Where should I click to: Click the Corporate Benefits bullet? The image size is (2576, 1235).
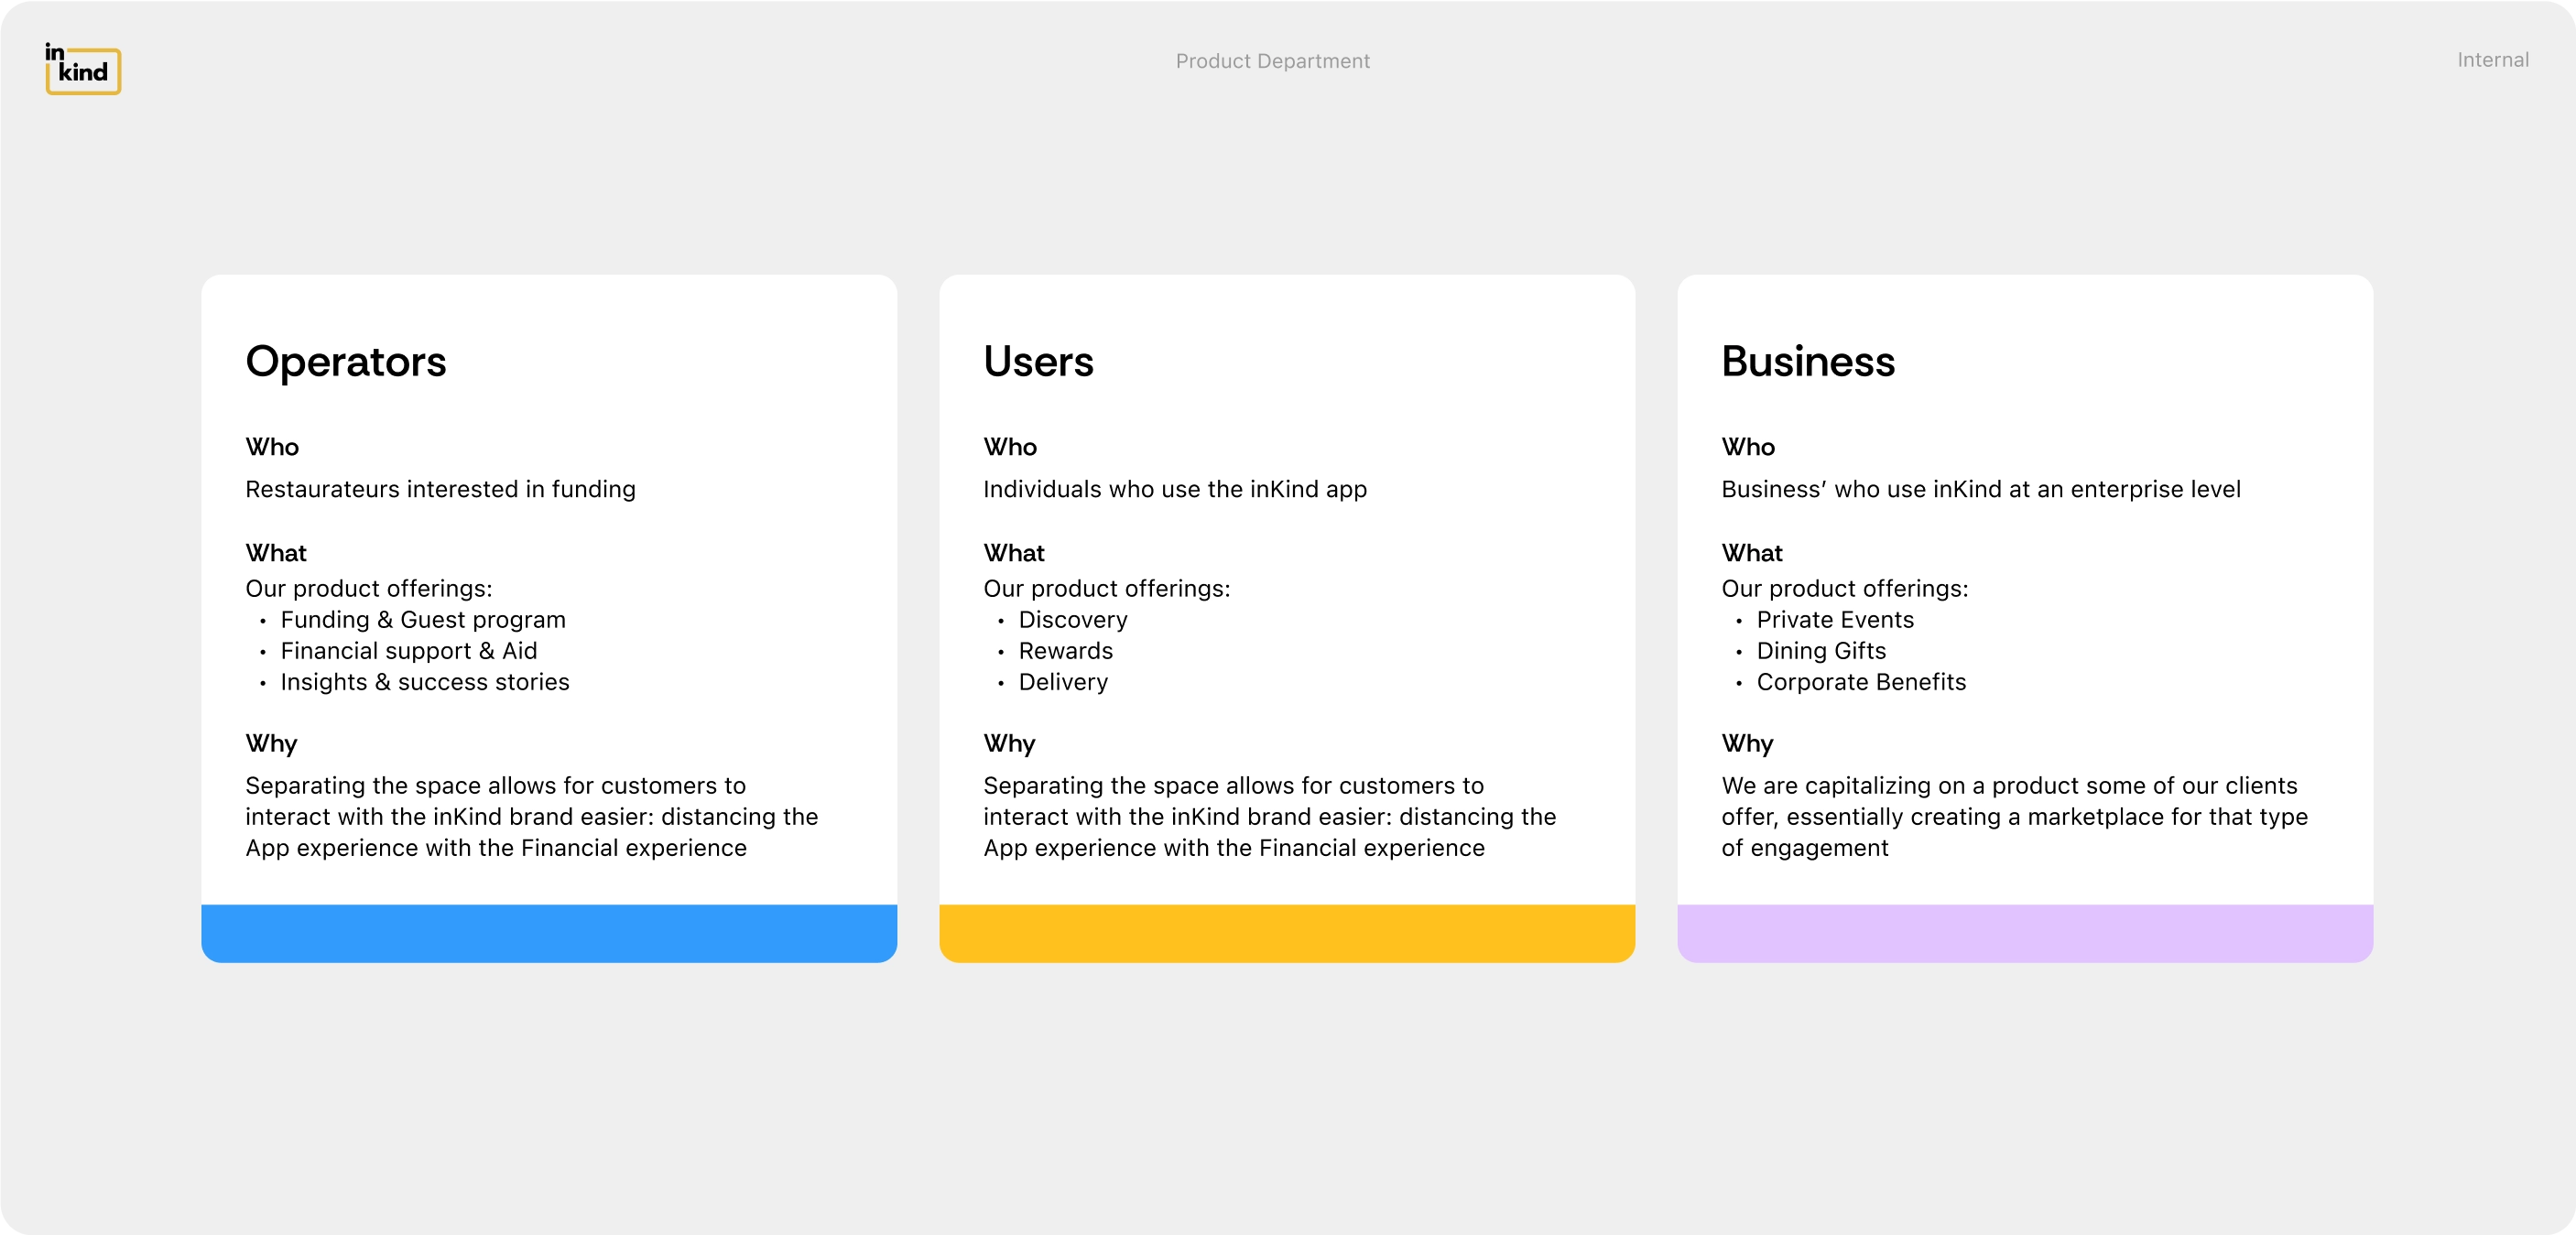pyautogui.click(x=1861, y=682)
